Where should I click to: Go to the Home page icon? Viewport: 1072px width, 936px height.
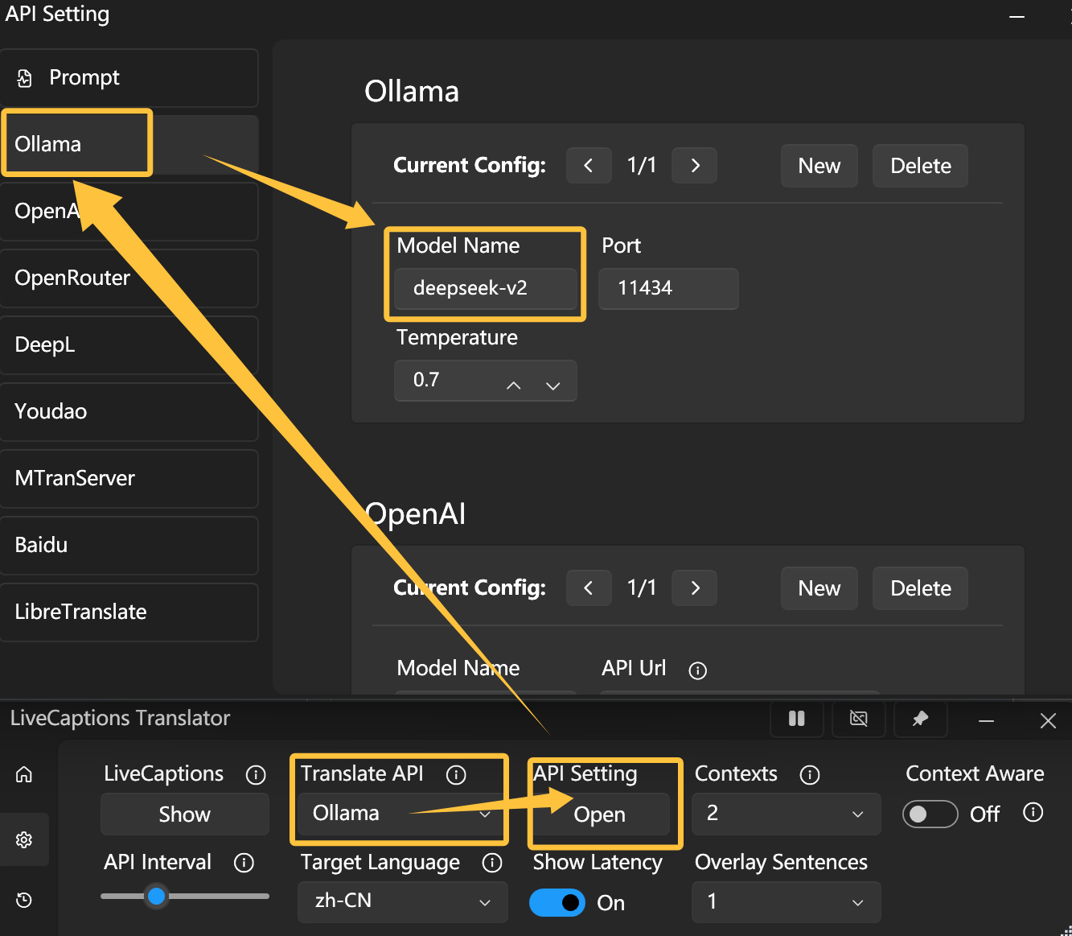tap(24, 774)
